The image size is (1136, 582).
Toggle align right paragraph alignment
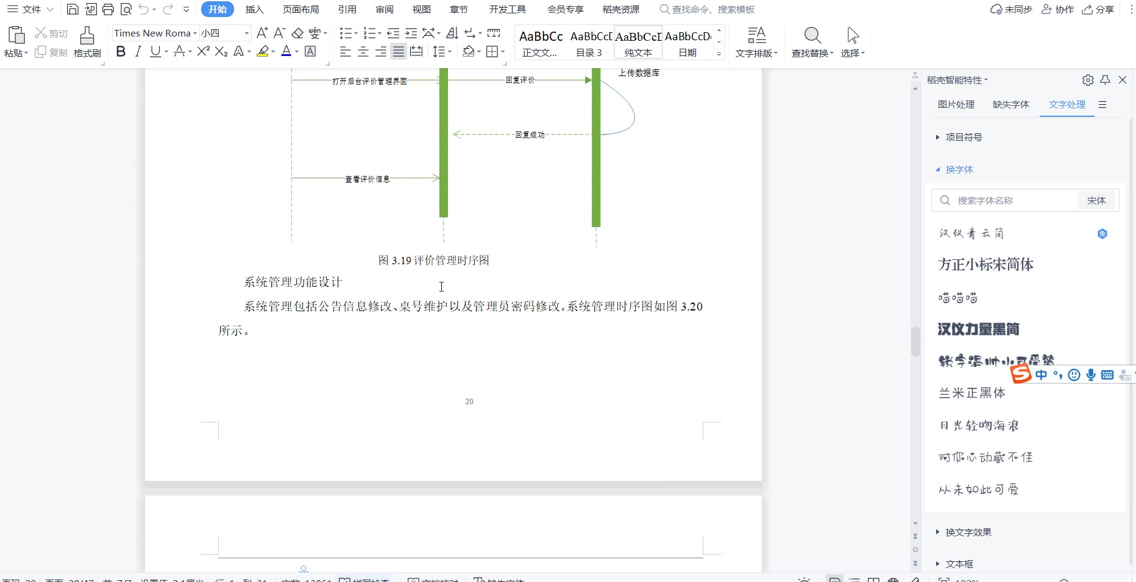(381, 52)
